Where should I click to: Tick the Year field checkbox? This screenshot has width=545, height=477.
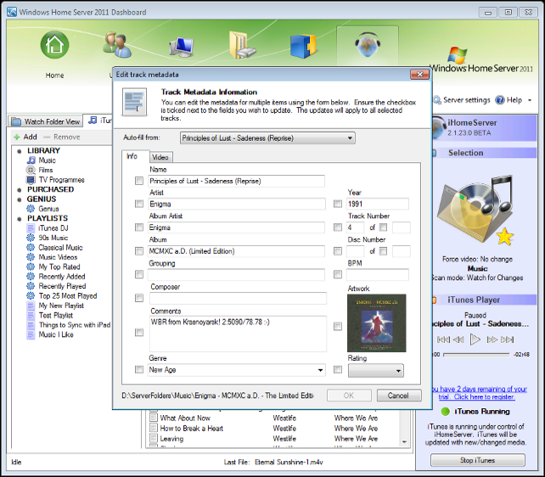pos(338,204)
